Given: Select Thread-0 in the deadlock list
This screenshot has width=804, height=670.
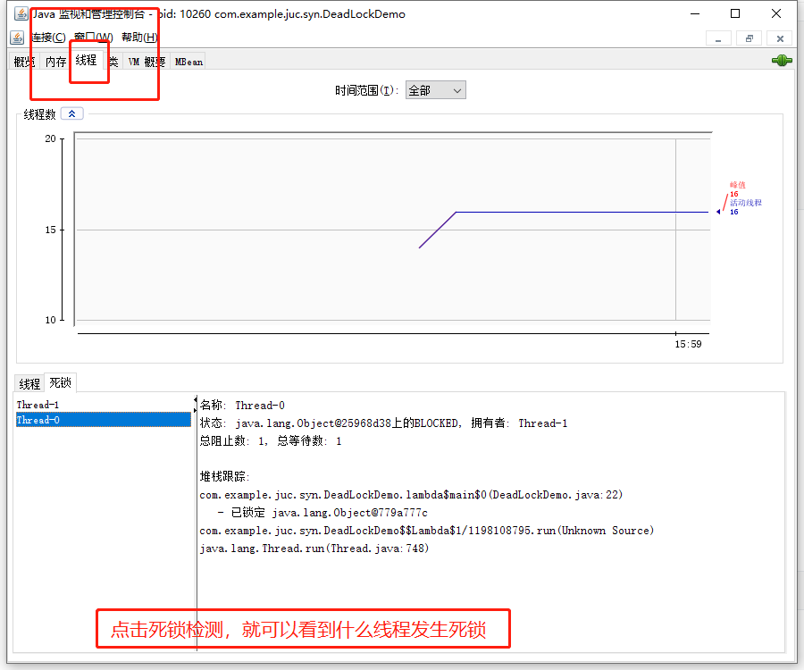Looking at the screenshot, I should pos(103,420).
